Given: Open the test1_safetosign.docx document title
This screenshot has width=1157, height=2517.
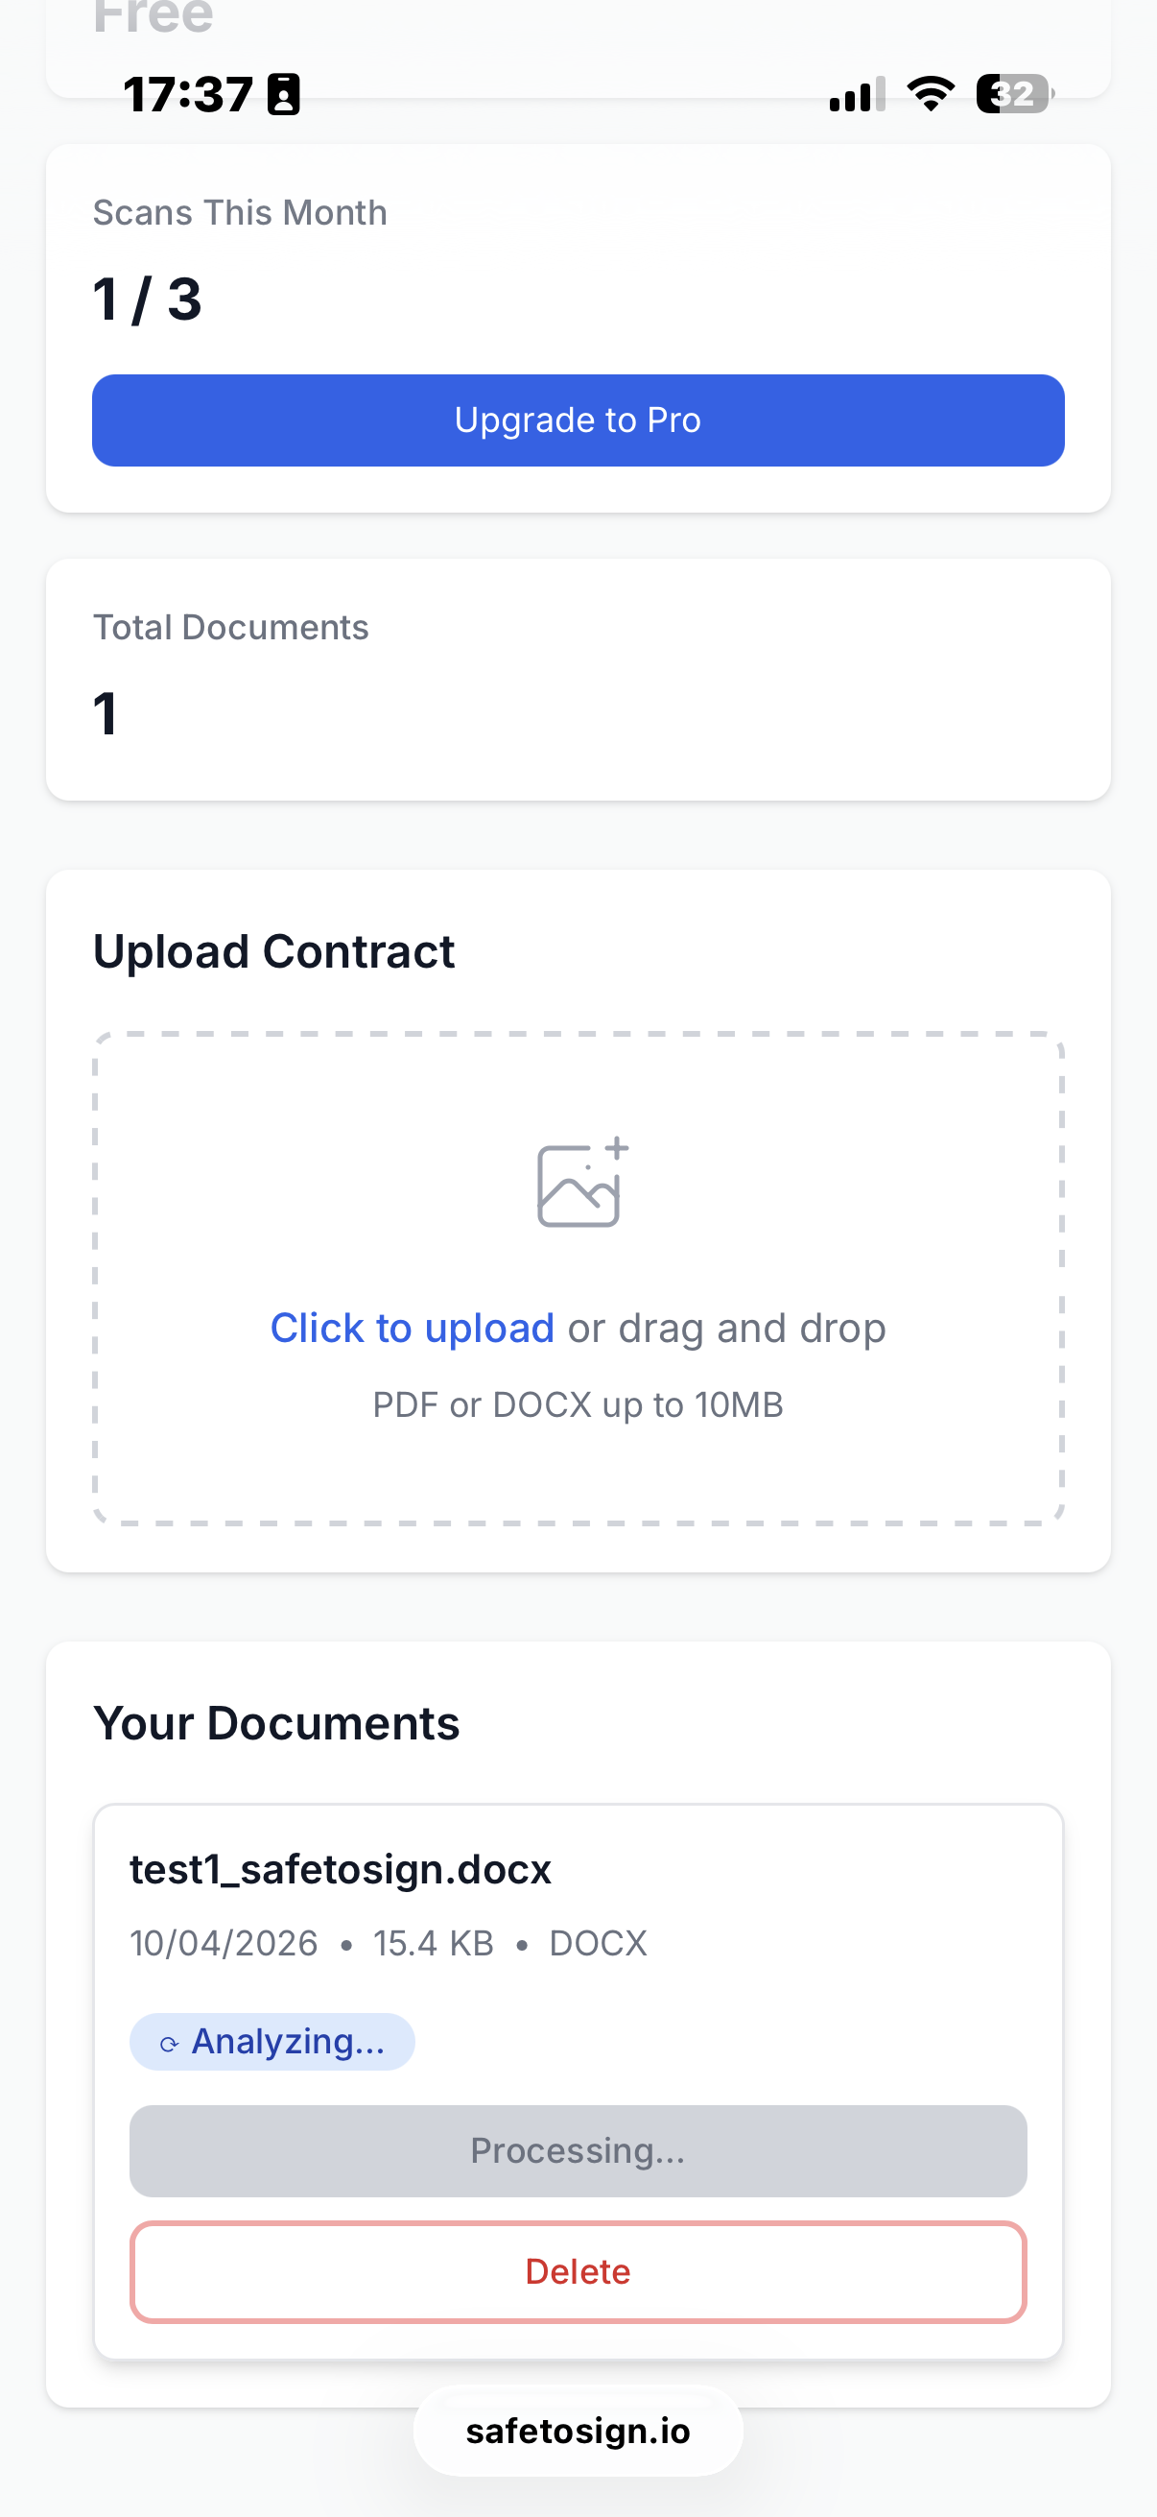Looking at the screenshot, I should pos(341,1869).
